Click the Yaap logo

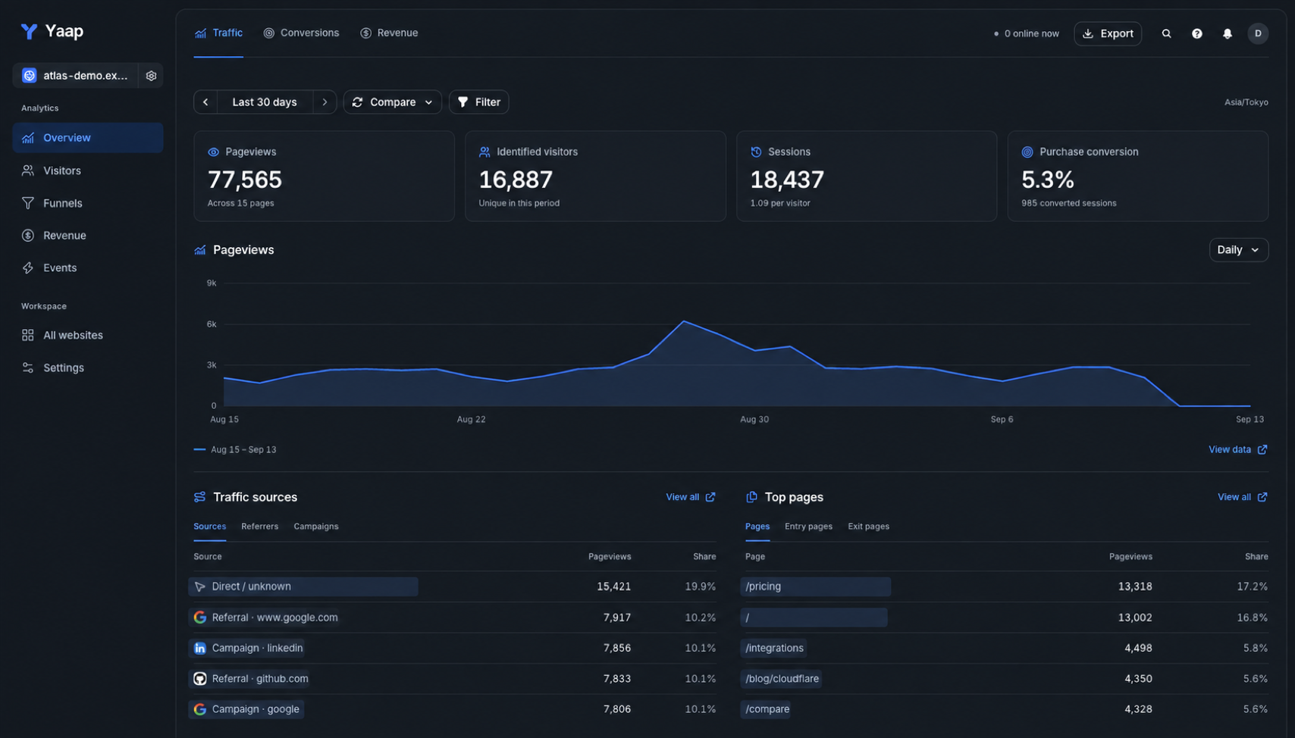(x=52, y=31)
